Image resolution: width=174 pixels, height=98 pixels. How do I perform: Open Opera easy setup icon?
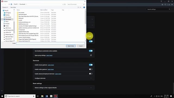tap(172, 5)
